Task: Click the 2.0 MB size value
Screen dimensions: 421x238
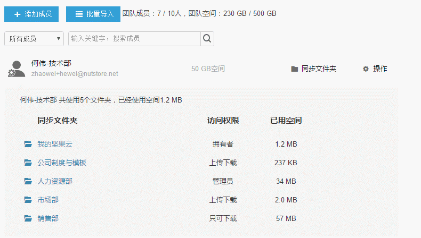Action: coord(286,200)
